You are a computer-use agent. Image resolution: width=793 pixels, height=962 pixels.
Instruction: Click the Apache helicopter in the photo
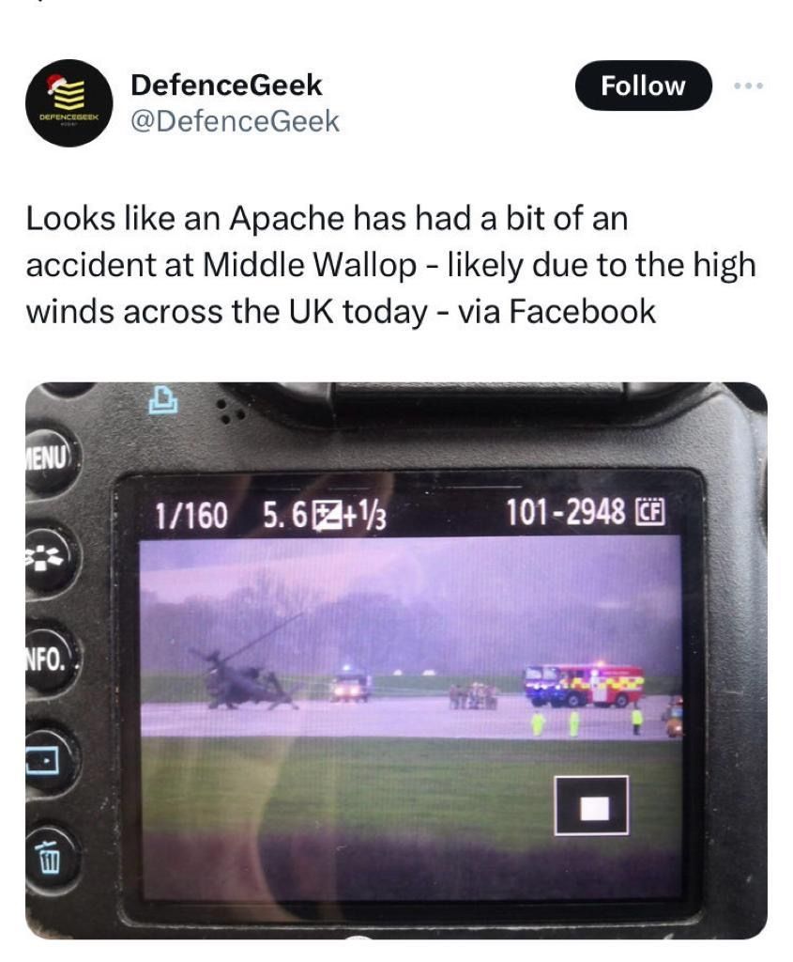point(245,672)
